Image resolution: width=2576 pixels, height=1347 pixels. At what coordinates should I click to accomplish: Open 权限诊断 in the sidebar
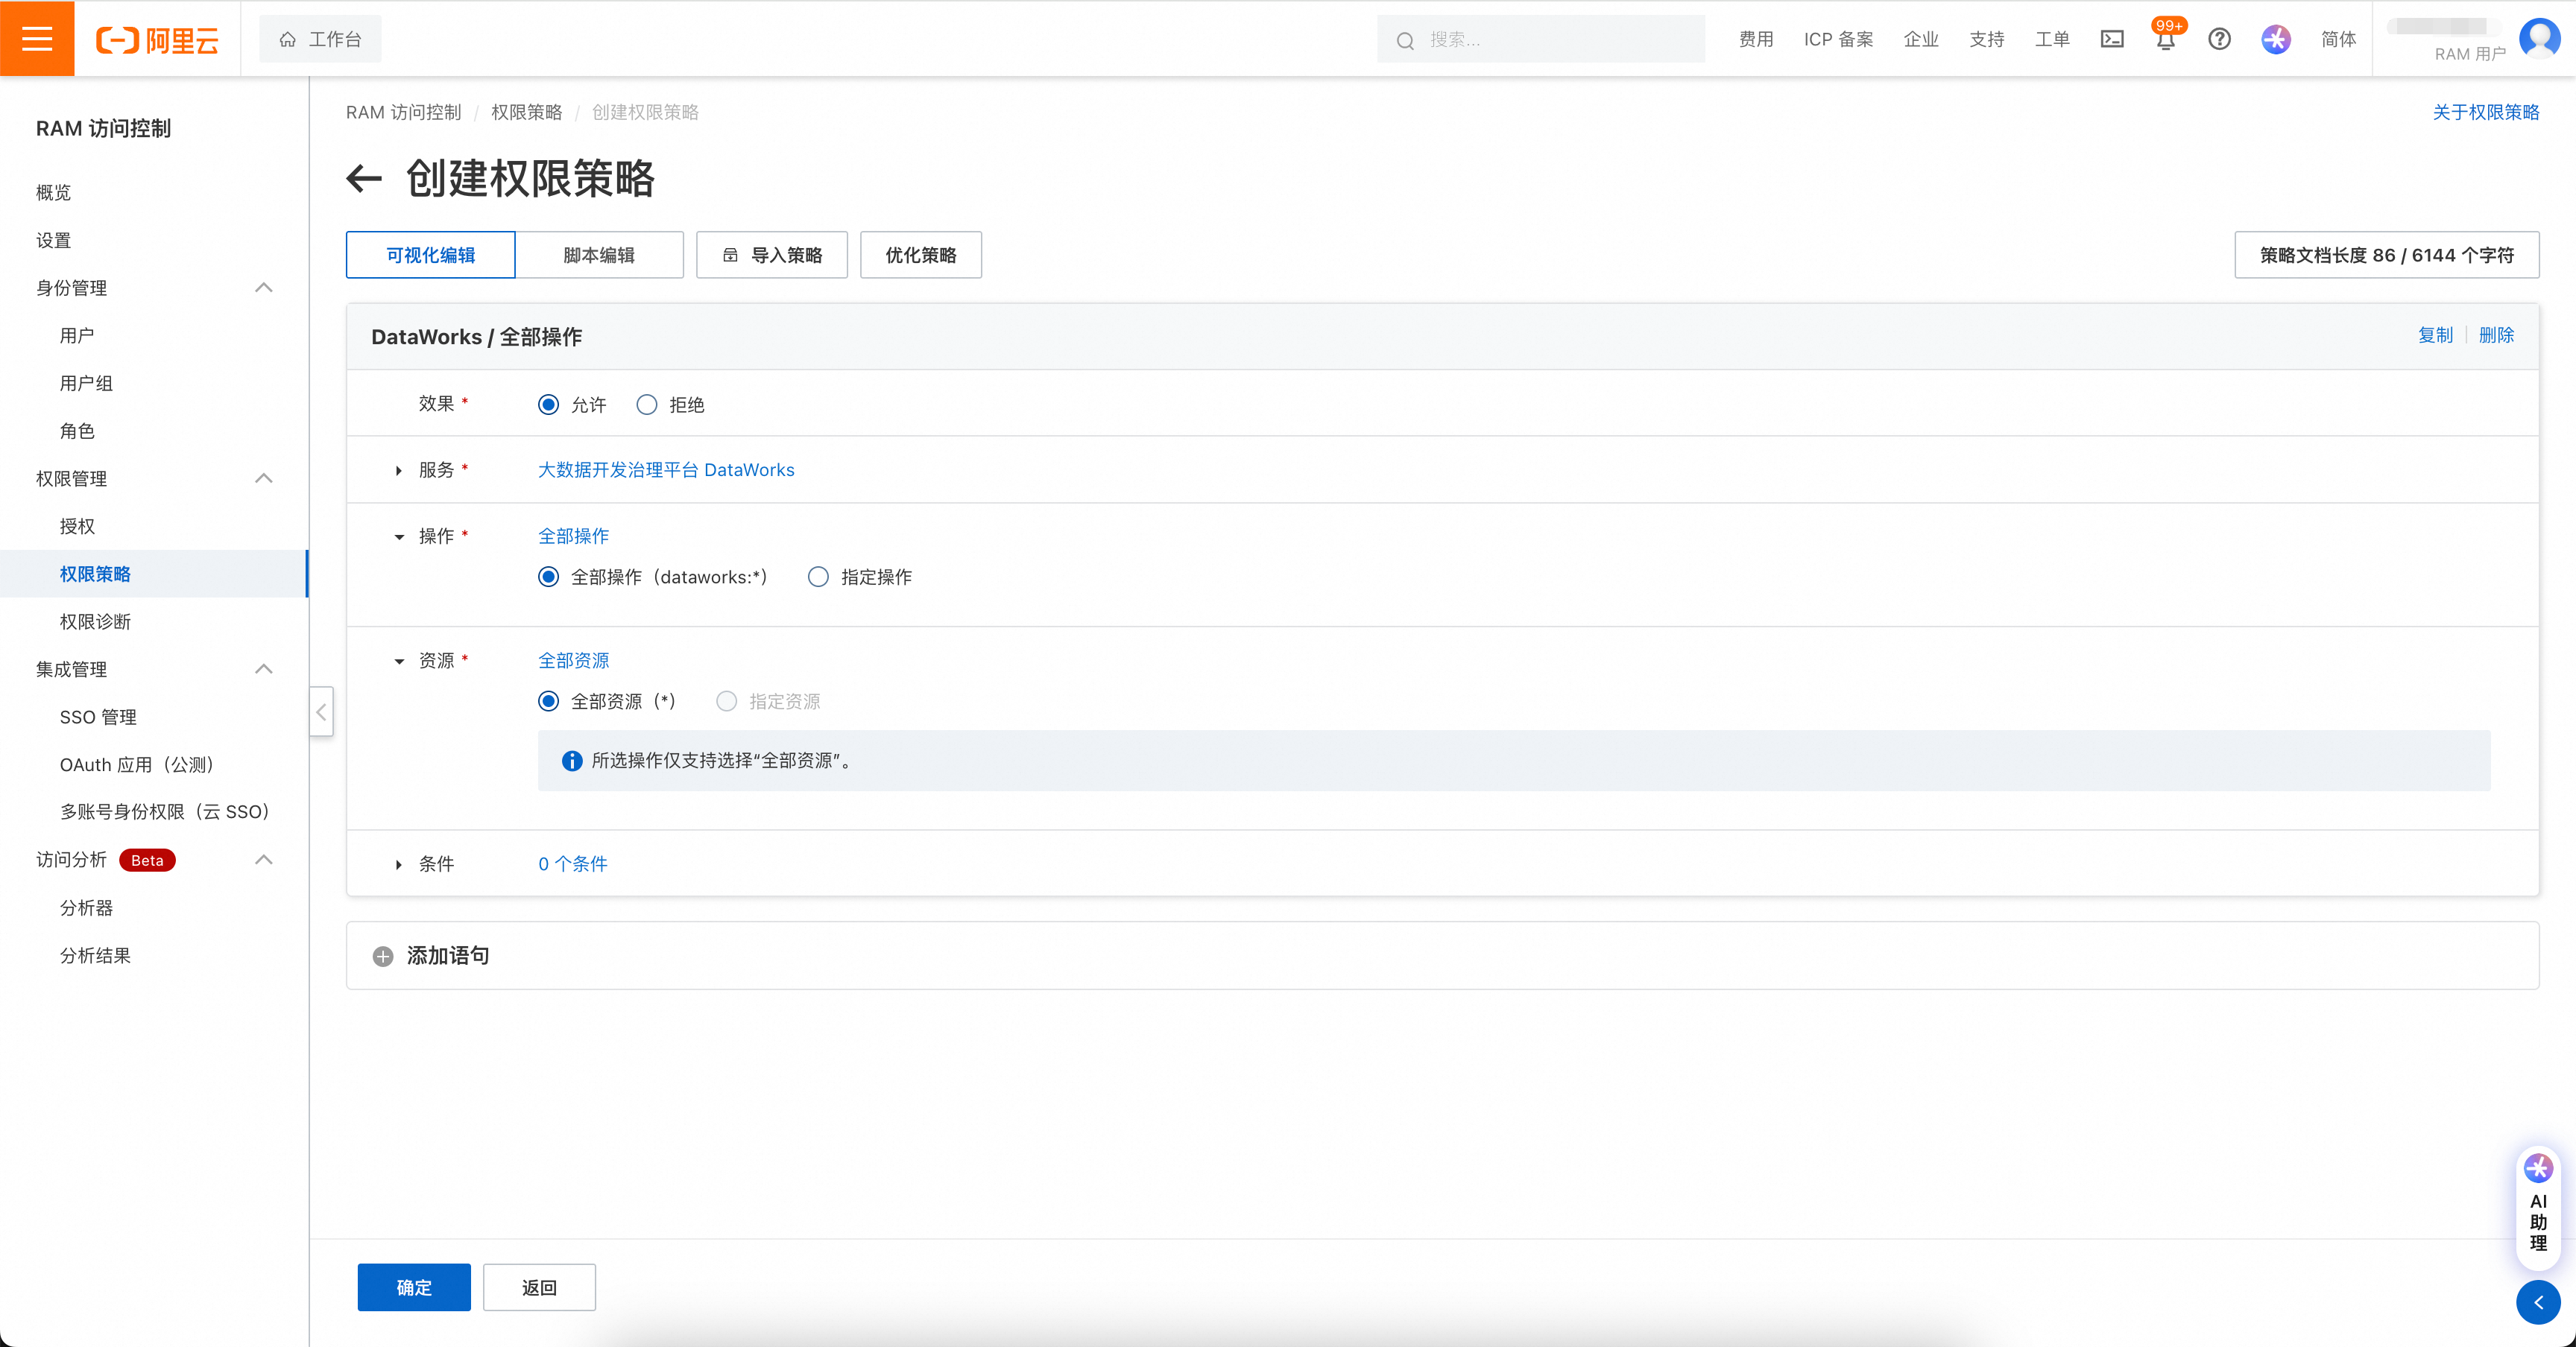pos(95,621)
